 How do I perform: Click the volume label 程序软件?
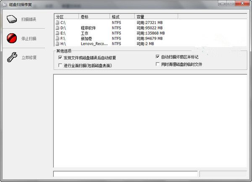(x=88, y=28)
